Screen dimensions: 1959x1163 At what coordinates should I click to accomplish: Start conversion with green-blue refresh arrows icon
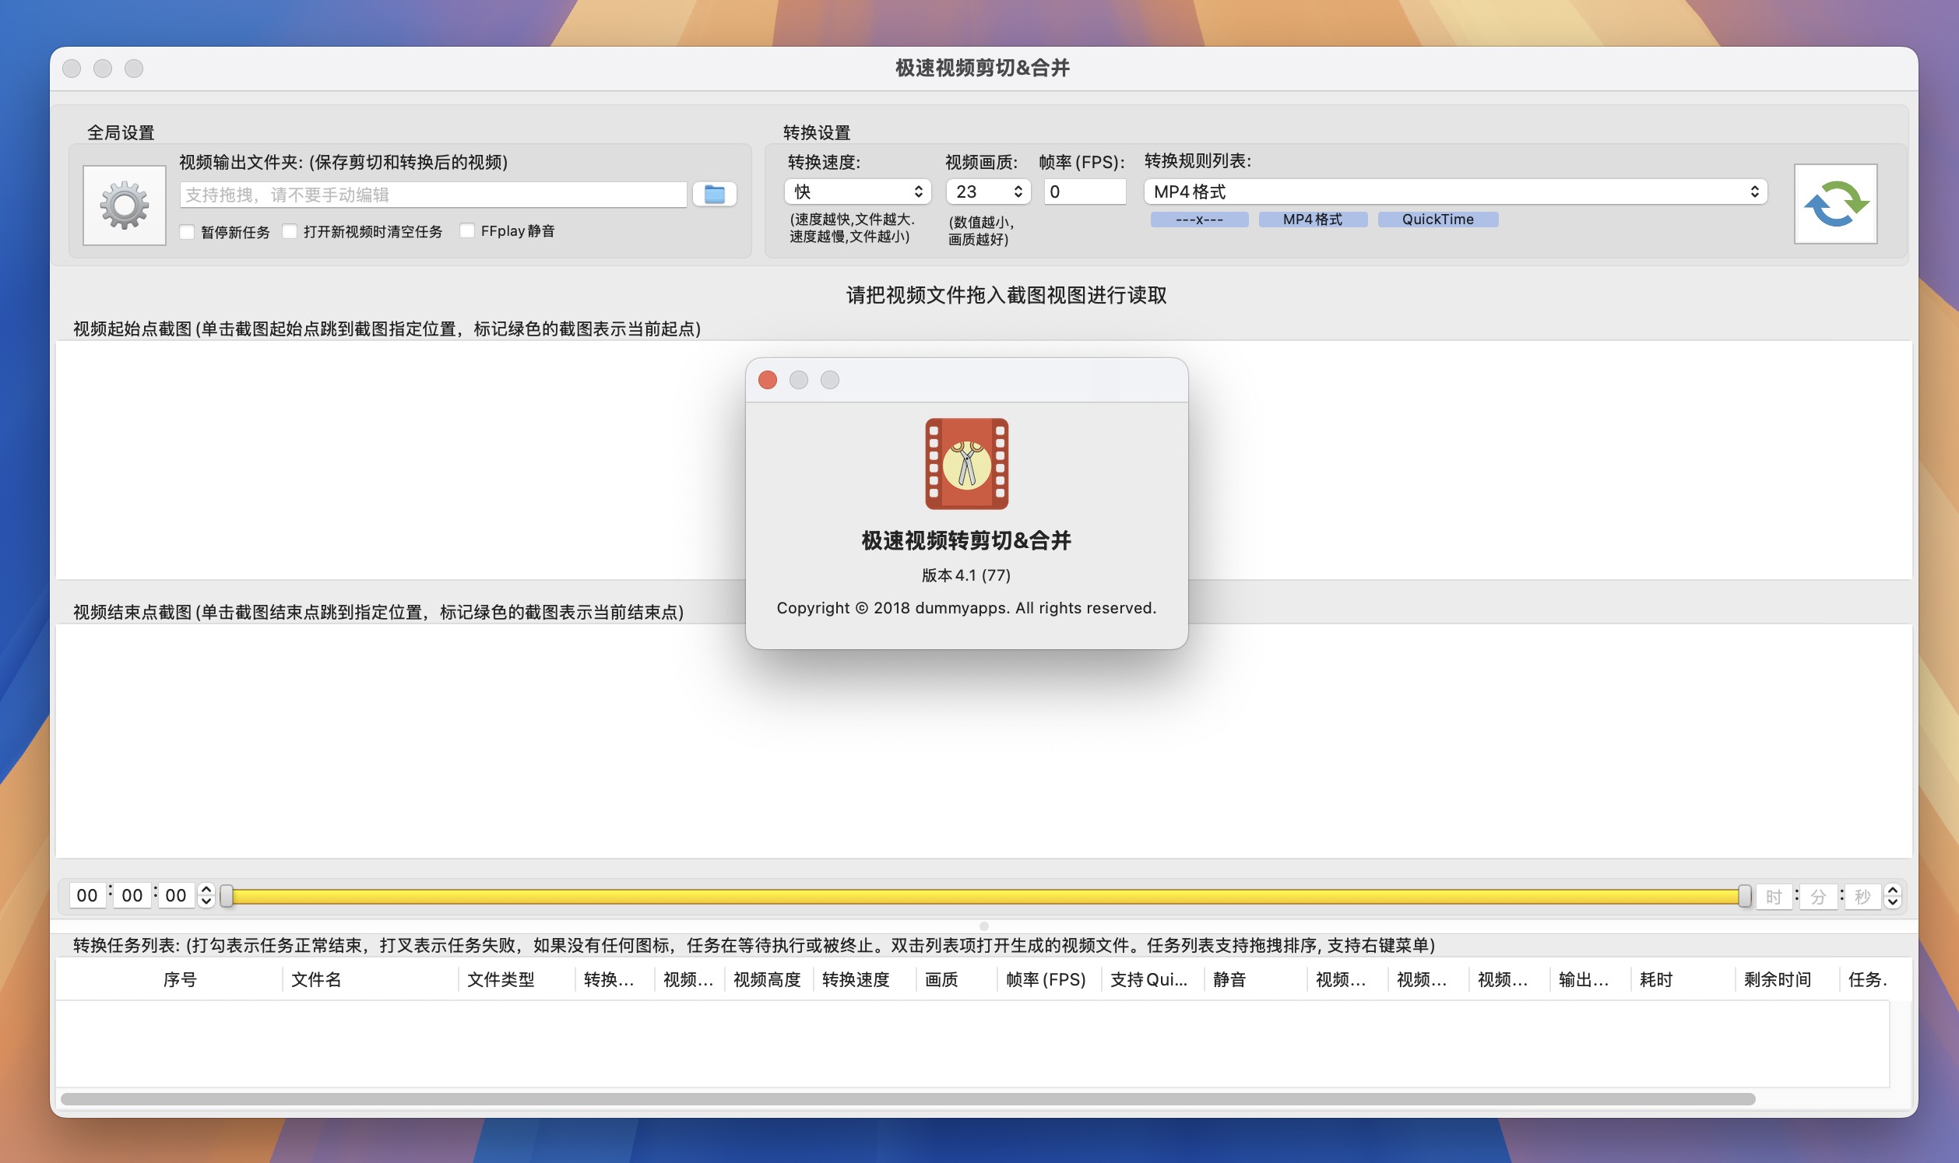pos(1835,204)
